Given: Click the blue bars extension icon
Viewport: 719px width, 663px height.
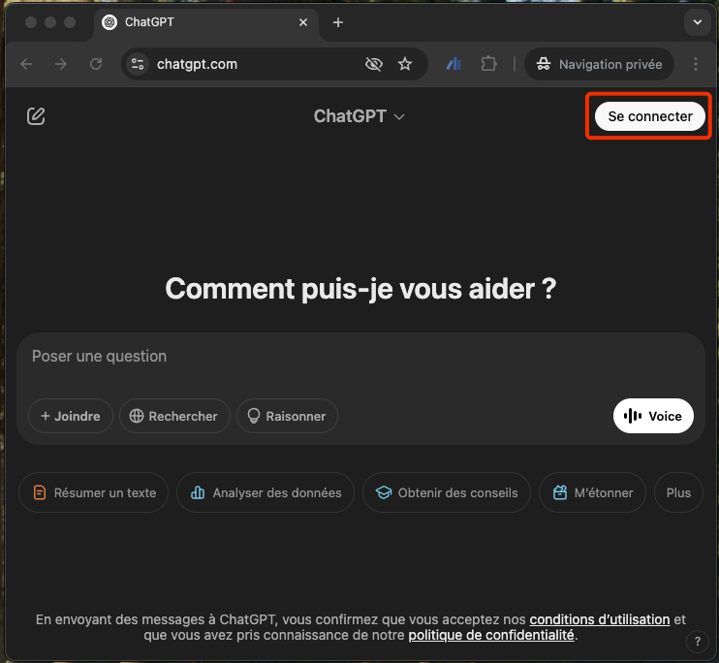Looking at the screenshot, I should click(453, 64).
